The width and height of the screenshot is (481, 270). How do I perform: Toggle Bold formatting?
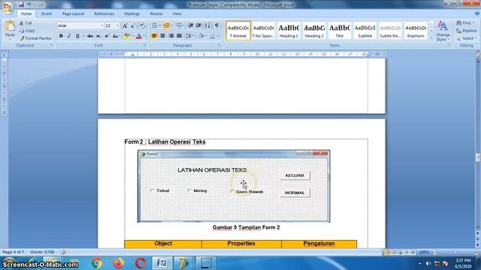point(61,36)
